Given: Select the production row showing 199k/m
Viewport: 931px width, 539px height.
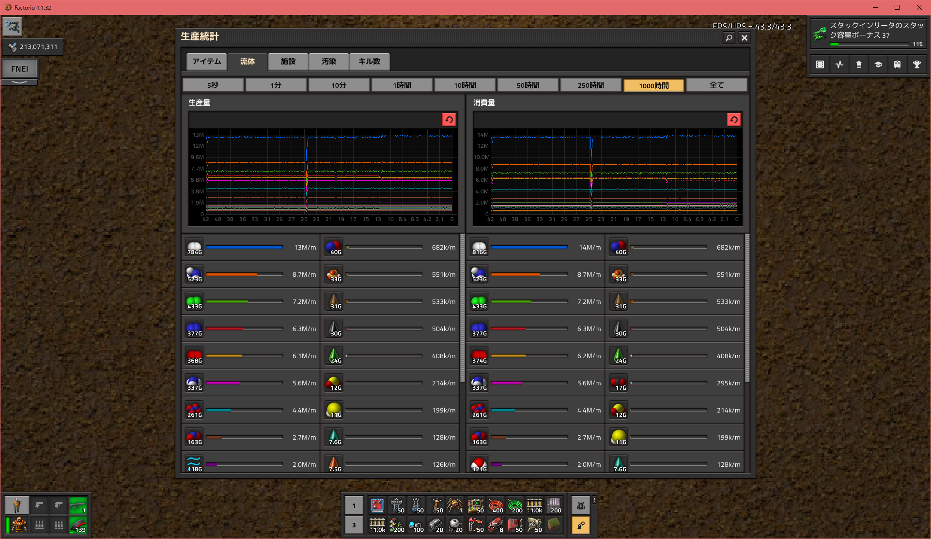Looking at the screenshot, I should (390, 410).
